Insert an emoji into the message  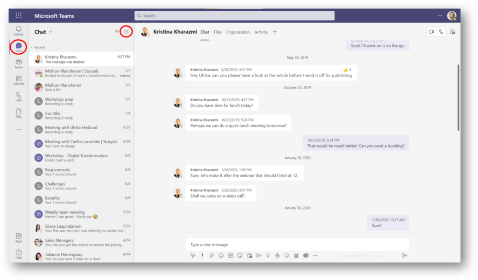[x=221, y=255]
